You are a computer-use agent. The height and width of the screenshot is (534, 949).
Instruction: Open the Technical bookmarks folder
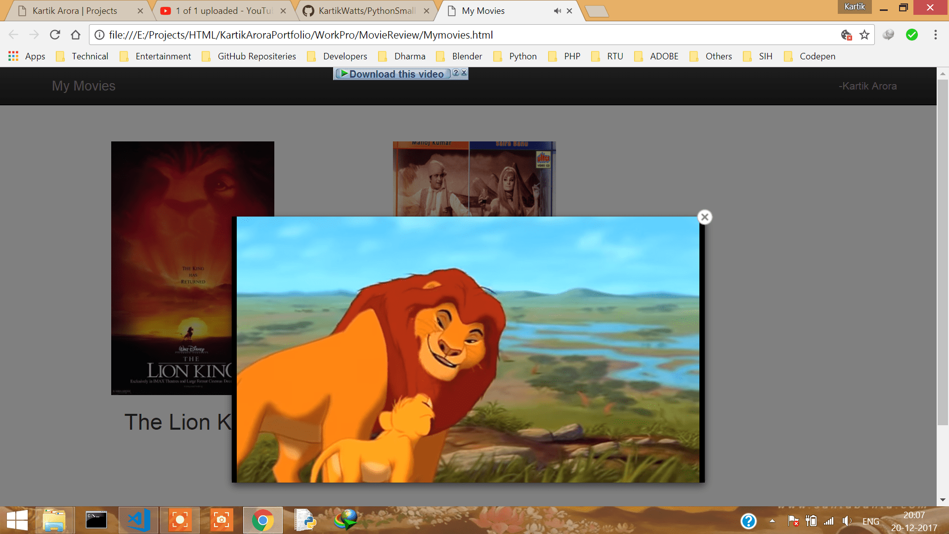point(83,56)
